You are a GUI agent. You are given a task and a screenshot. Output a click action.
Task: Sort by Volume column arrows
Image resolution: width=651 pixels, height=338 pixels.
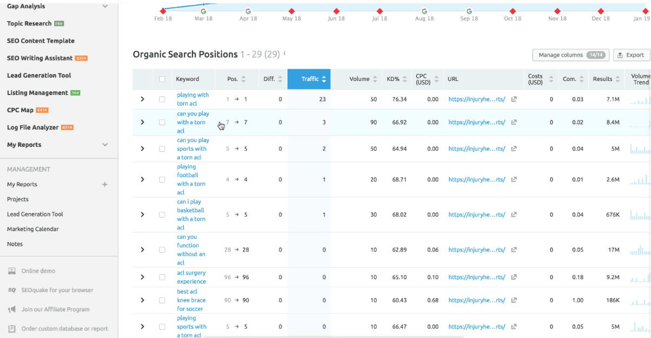(375, 79)
